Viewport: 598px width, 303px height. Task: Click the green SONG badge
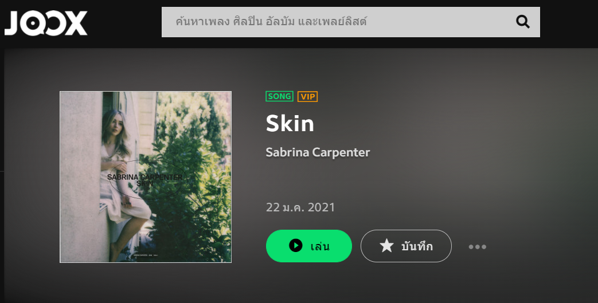[280, 96]
